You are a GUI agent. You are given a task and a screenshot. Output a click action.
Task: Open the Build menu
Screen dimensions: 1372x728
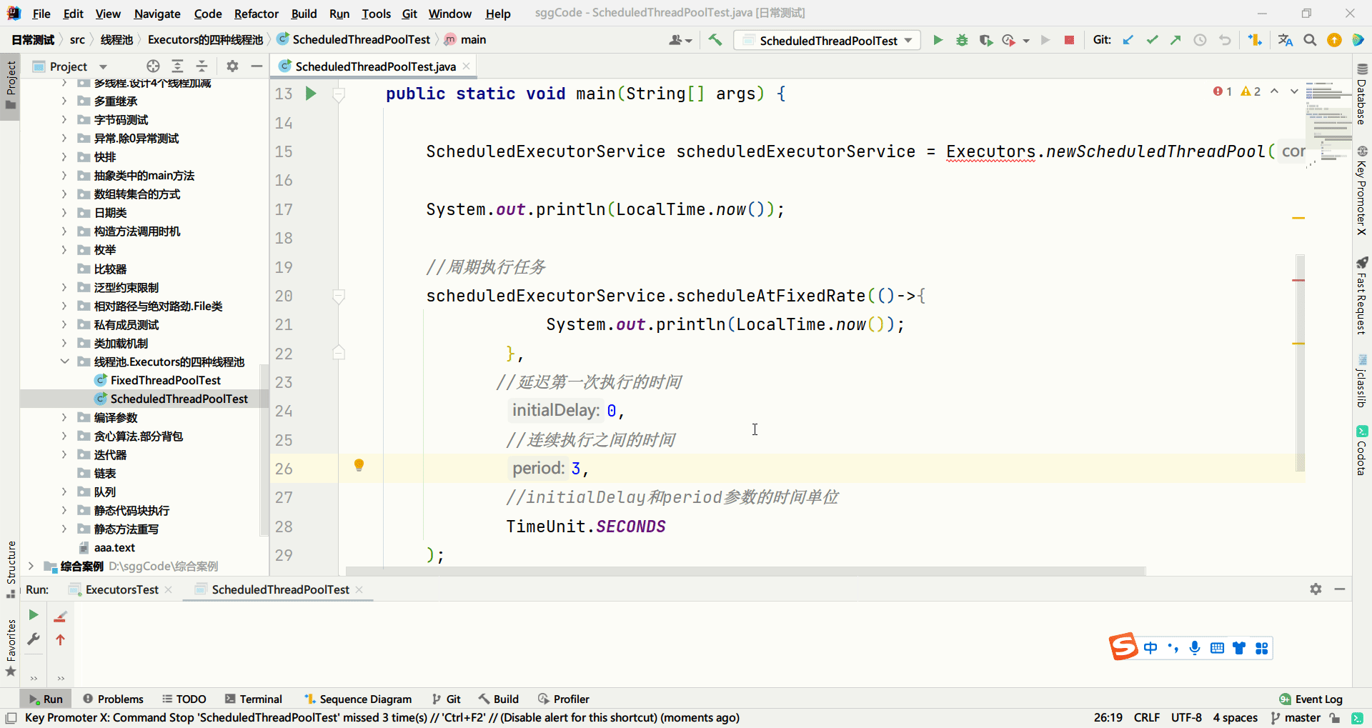[304, 14]
